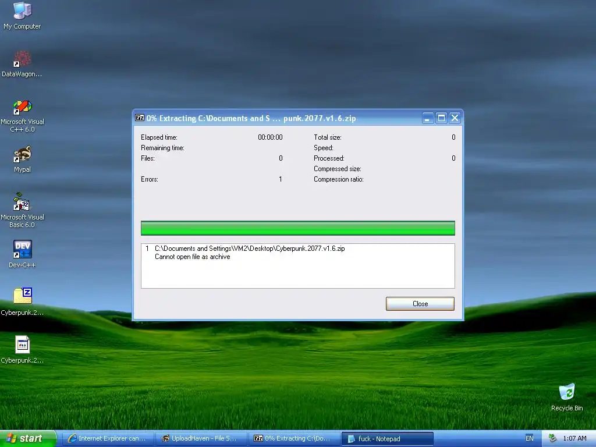The image size is (596, 447).
Task: Minimize the extraction dialog window
Action: pos(428,118)
